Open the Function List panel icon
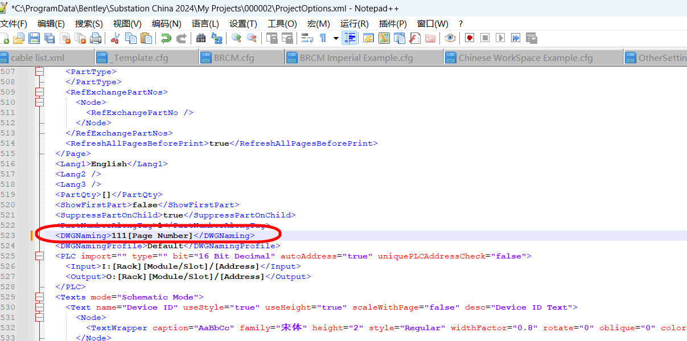Image resolution: width=687 pixels, height=341 pixels. [x=415, y=38]
